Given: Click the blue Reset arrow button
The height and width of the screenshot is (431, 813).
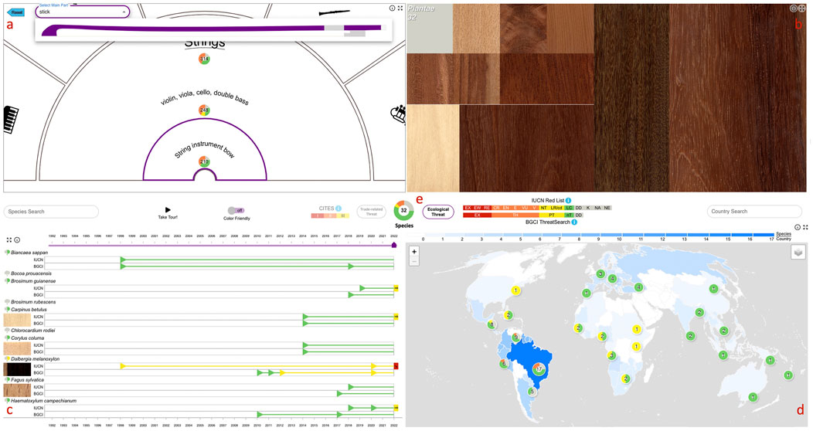Looking at the screenshot, I should coord(16,12).
